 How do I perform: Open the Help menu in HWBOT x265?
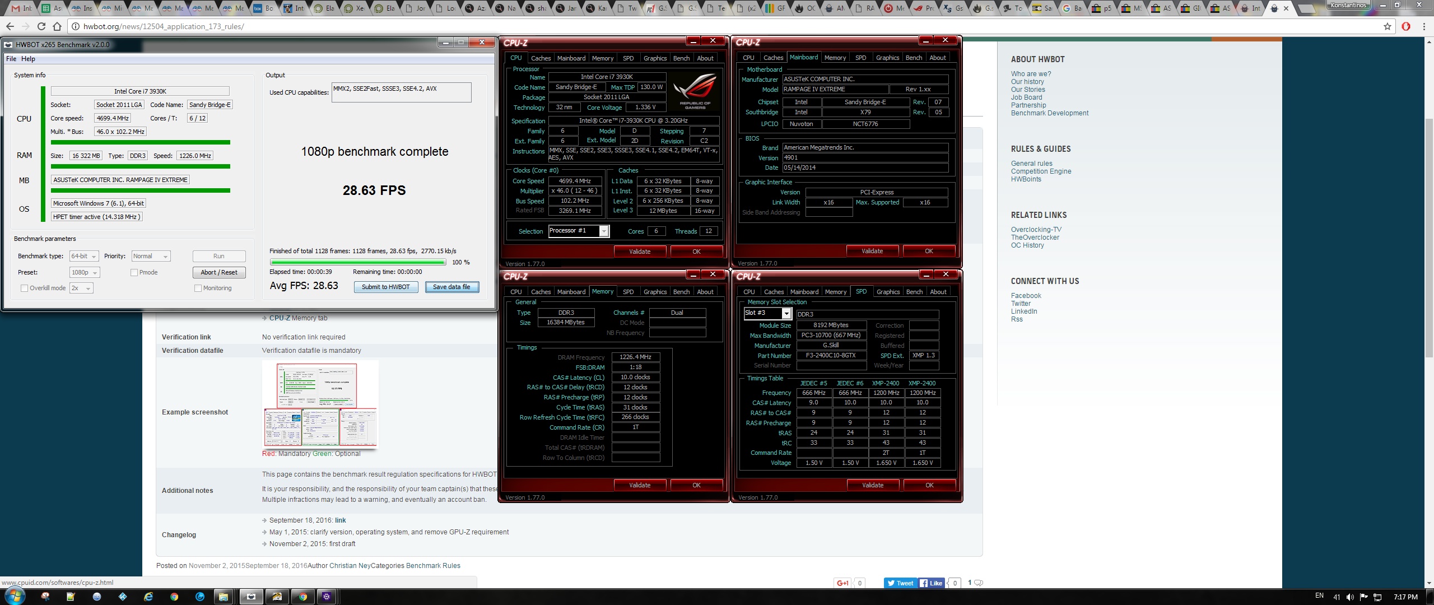pyautogui.click(x=28, y=59)
